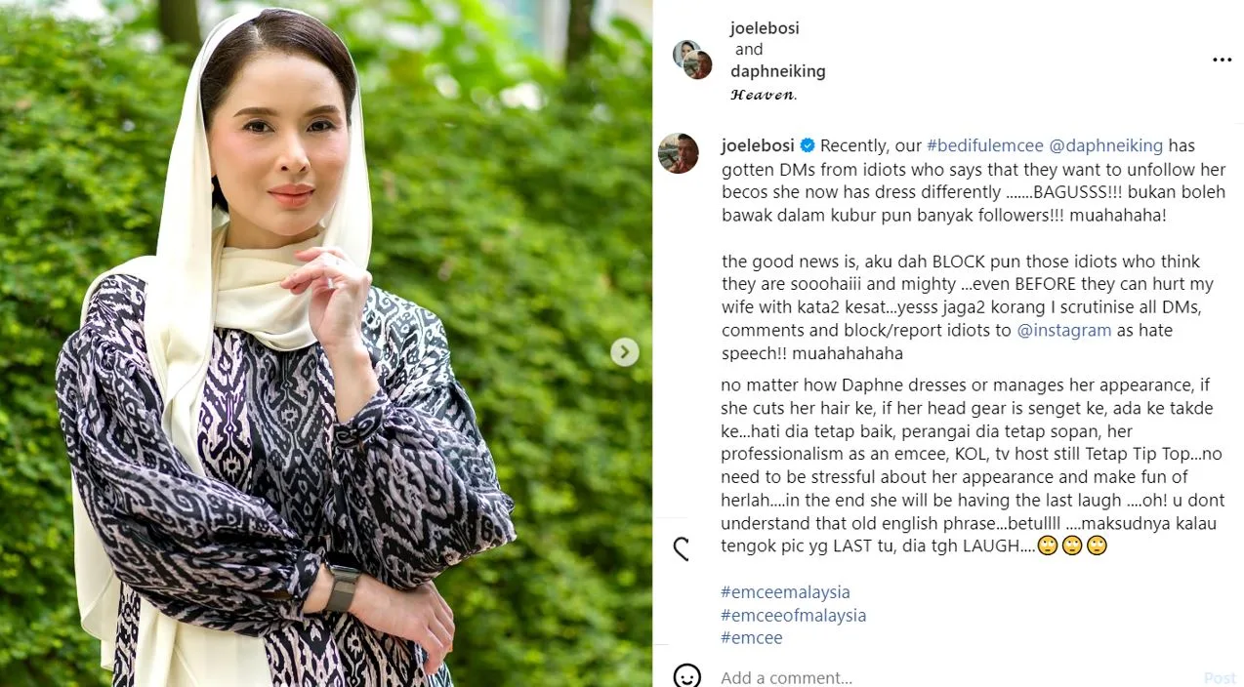Click the joelebosi verified badge
This screenshot has height=687, width=1244.
tap(808, 146)
